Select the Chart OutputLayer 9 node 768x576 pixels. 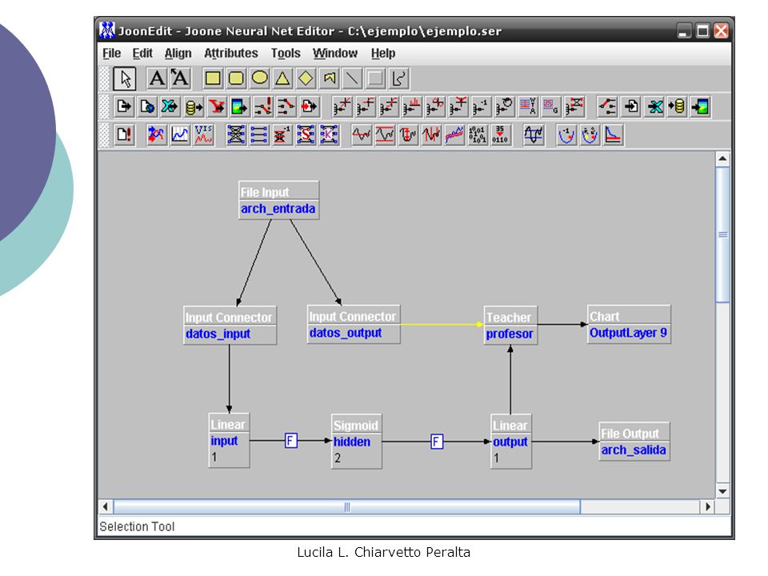(x=629, y=324)
